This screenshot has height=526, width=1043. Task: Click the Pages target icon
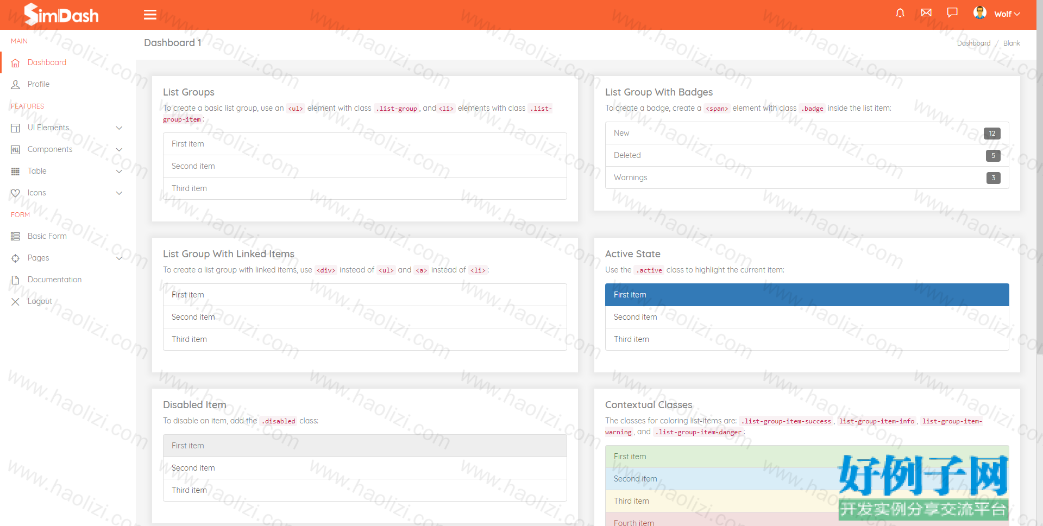click(x=15, y=258)
